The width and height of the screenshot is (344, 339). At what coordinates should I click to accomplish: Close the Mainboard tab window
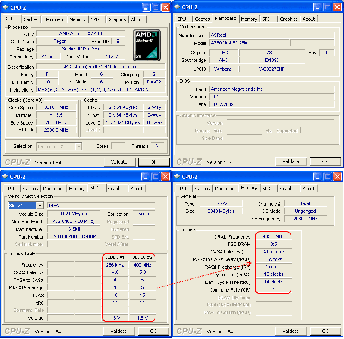pos(337,7)
